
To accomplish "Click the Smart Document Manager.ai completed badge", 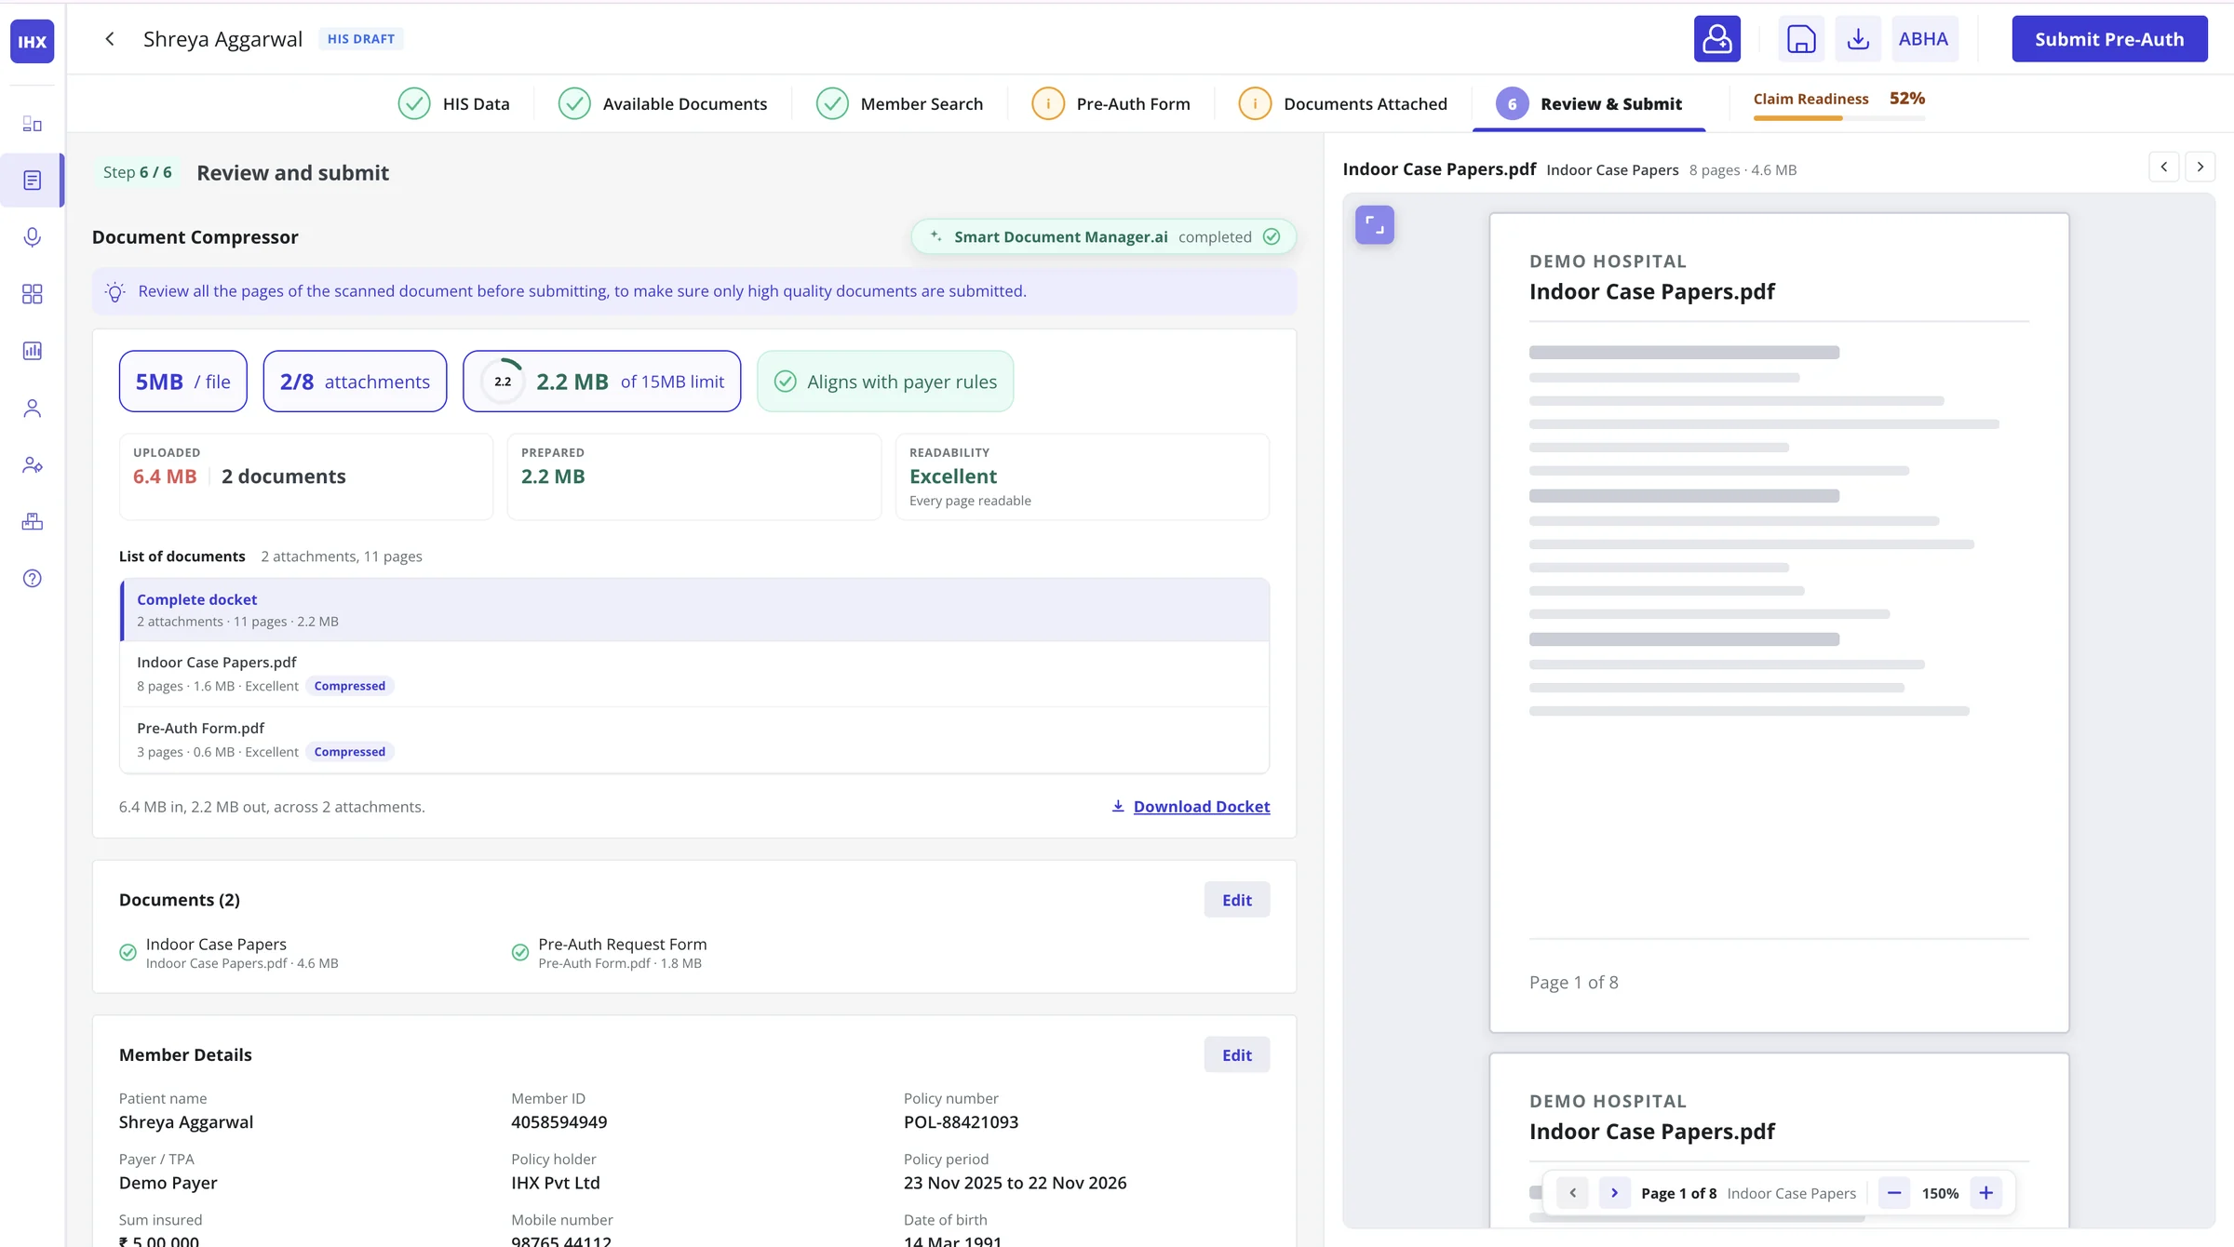I will click(1103, 236).
